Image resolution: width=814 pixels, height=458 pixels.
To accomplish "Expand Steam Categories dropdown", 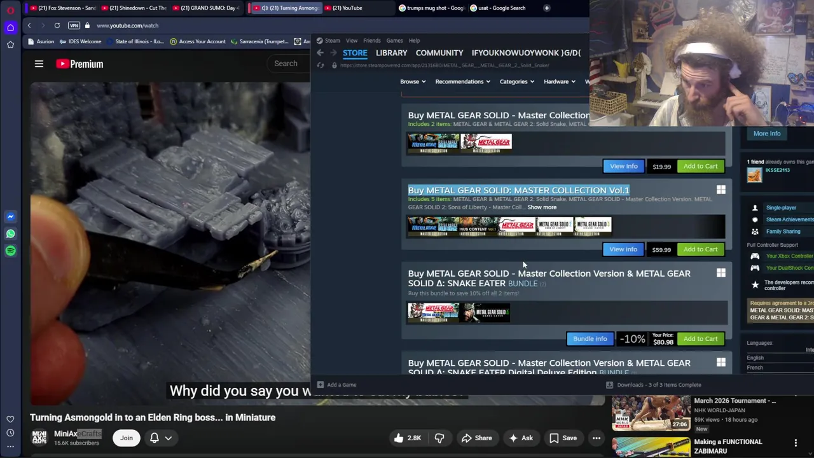I will 516,81.
